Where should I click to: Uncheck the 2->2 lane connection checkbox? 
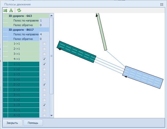[x=44, y=84]
